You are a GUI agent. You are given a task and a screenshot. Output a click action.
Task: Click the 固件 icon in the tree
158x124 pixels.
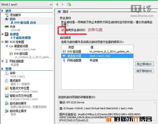click(7, 19)
